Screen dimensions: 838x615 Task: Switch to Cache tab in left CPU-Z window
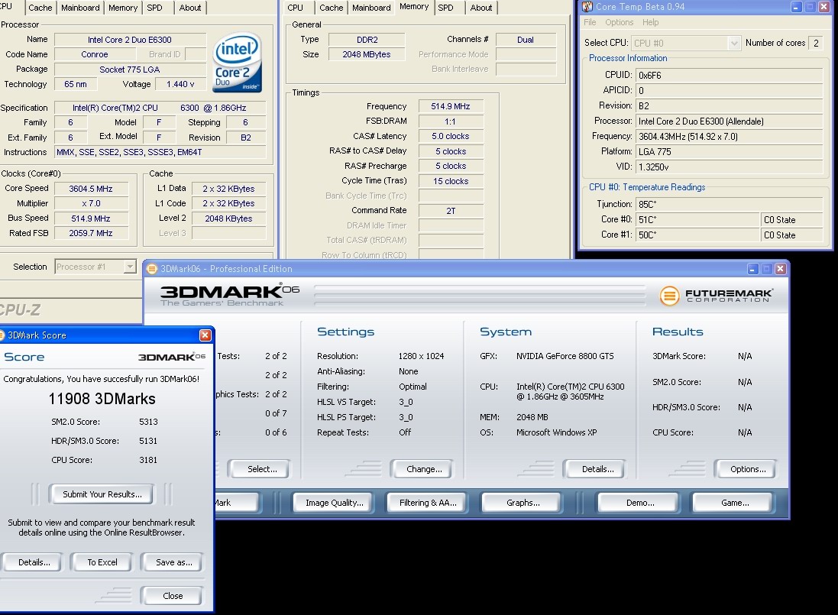pyautogui.click(x=40, y=8)
